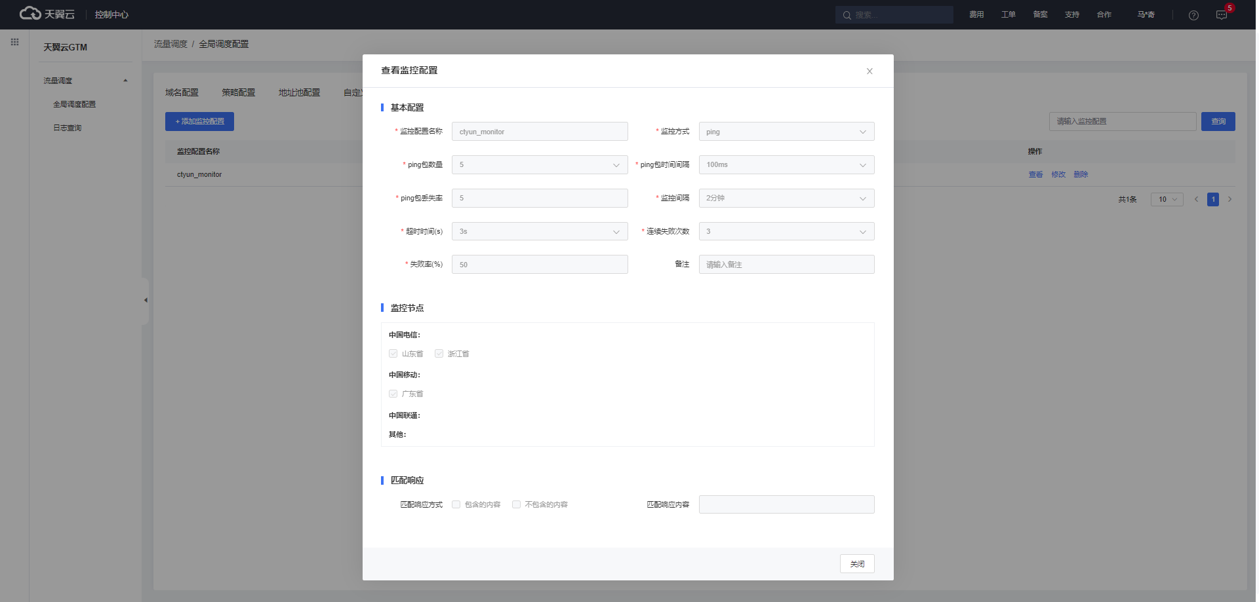Click the 添加监控配置 button

[x=199, y=121]
